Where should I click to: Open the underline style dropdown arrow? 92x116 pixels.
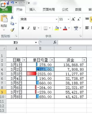click(x=39, y=28)
